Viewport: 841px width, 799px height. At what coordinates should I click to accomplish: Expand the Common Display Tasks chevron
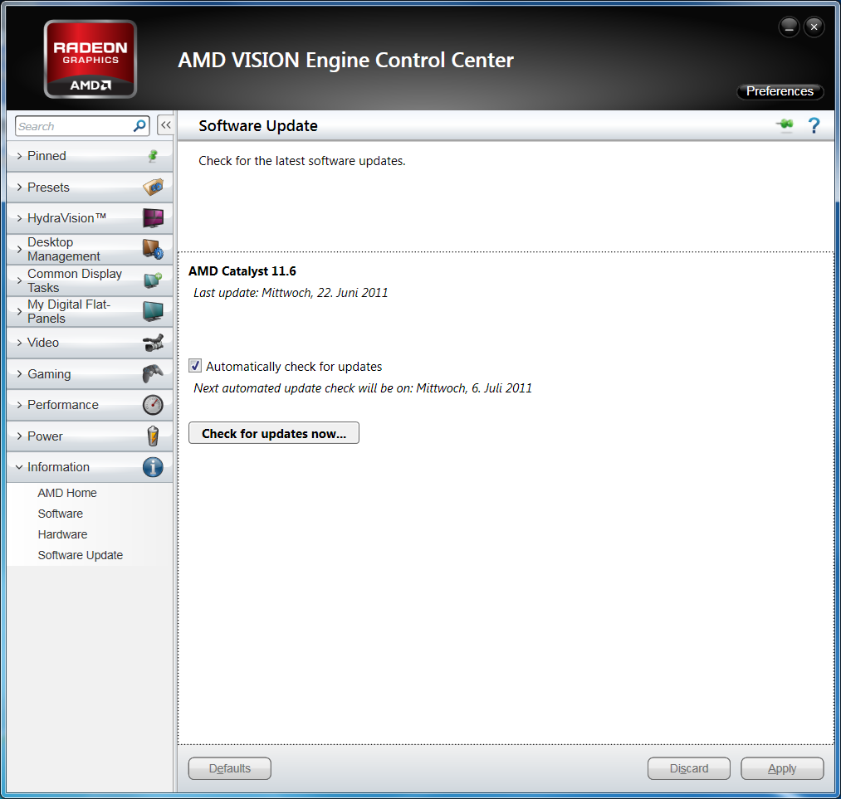coord(19,280)
